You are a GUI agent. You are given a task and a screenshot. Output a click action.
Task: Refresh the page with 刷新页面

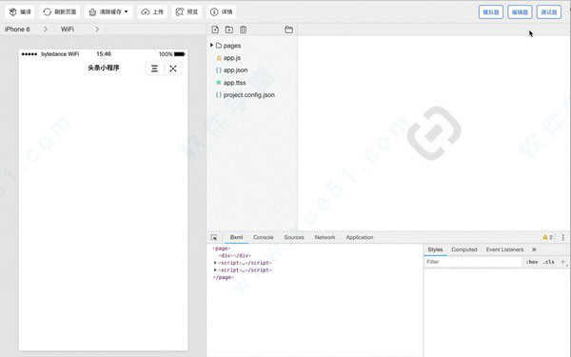pyautogui.click(x=60, y=12)
